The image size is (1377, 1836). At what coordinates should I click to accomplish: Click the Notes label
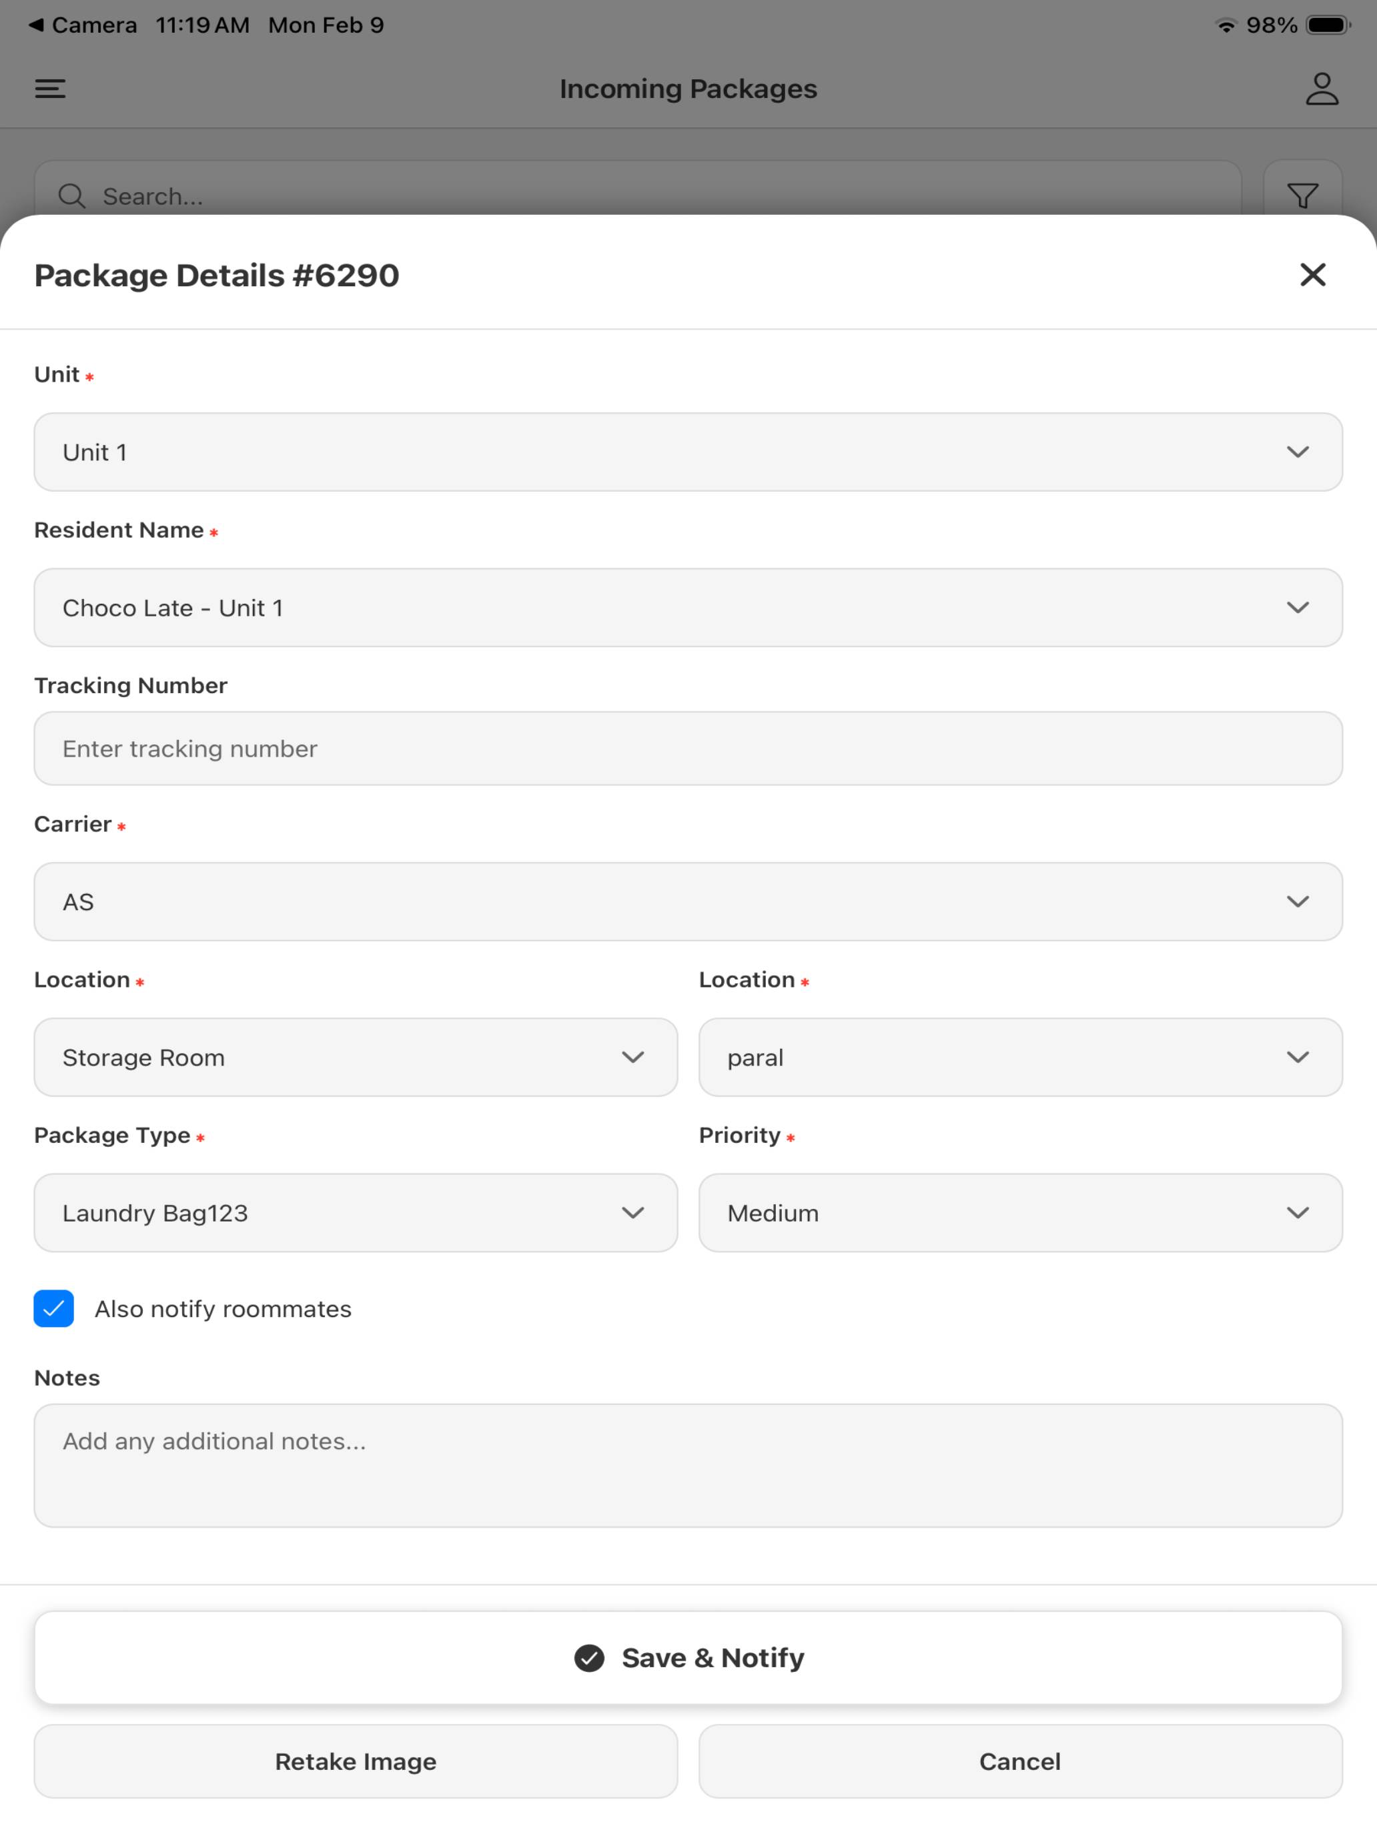pyautogui.click(x=67, y=1378)
